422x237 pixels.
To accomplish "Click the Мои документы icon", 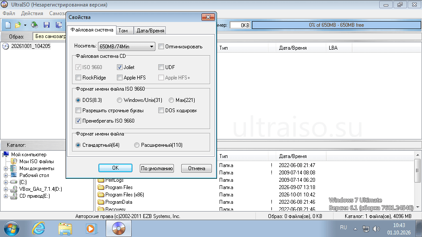I will (13, 168).
